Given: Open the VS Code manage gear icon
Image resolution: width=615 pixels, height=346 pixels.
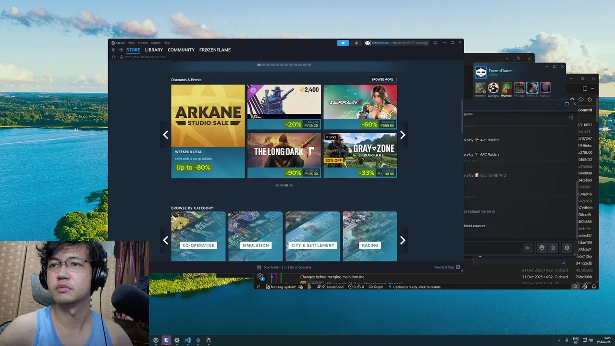Looking at the screenshot, I should pos(260,277).
